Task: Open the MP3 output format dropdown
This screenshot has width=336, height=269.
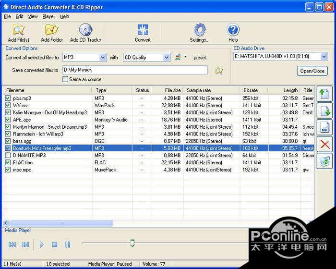Action: click(x=103, y=57)
